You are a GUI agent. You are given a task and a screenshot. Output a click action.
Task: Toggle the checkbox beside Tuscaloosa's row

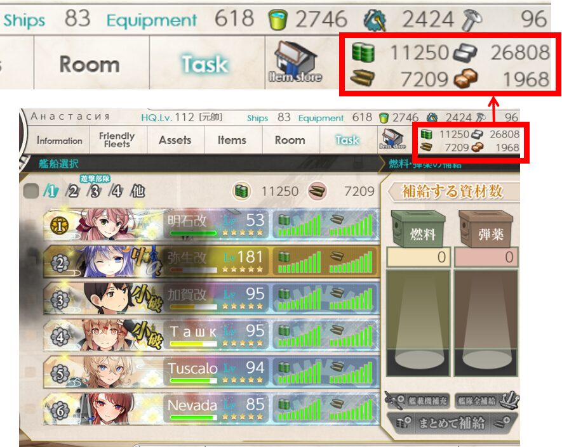point(31,372)
